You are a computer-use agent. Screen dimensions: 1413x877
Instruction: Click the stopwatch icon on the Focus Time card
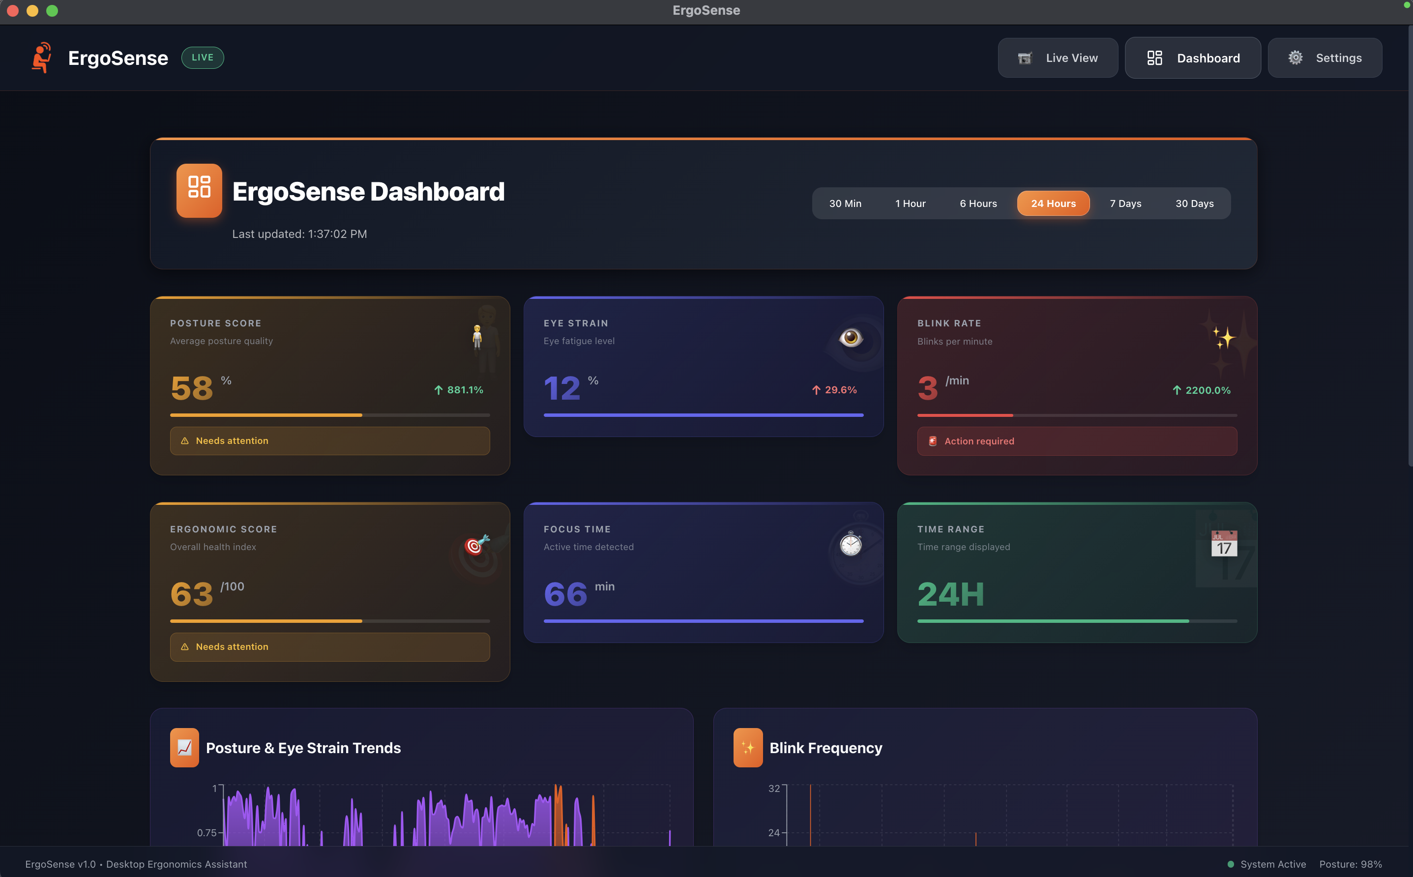[x=851, y=545]
